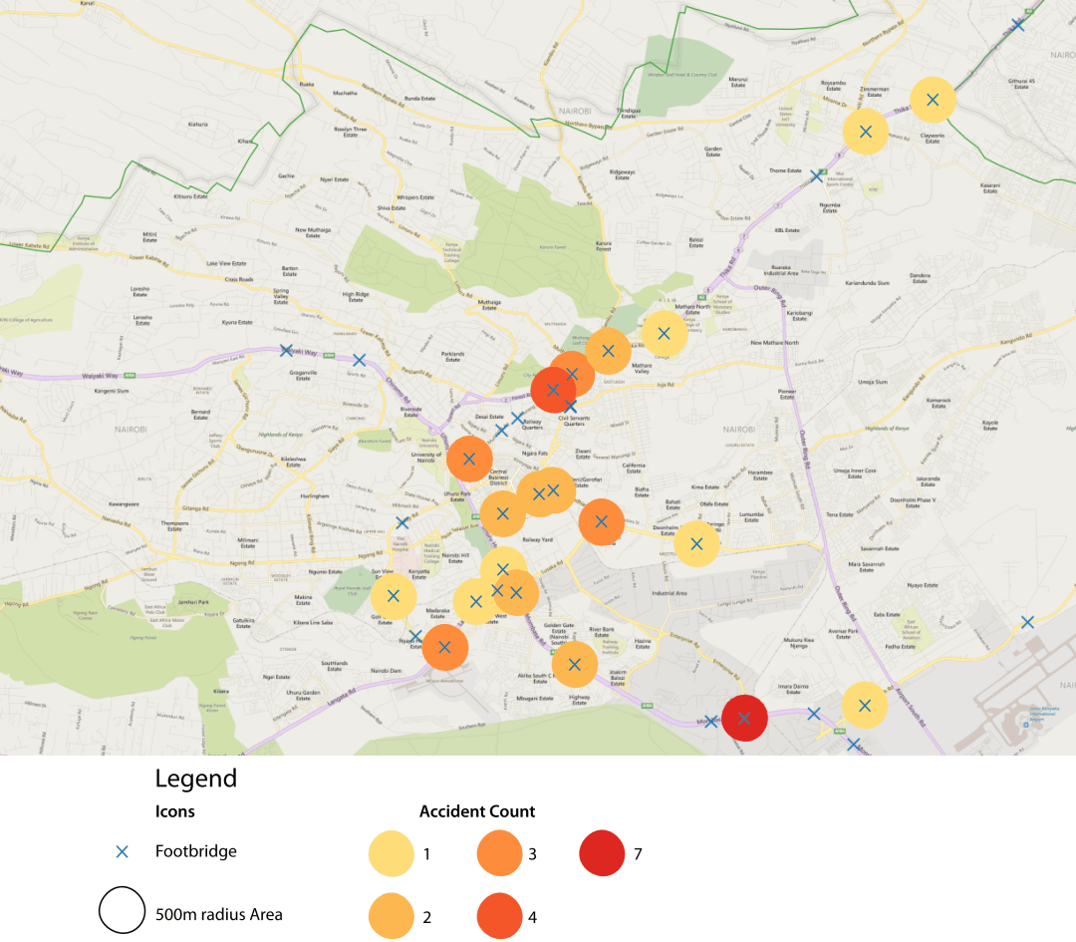Click the yellow circle near Doonholm Estate
The height and width of the screenshot is (942, 1076).
coord(696,544)
